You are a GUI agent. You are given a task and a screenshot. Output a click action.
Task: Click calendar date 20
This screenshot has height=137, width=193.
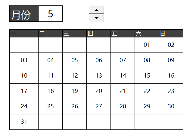99,91
